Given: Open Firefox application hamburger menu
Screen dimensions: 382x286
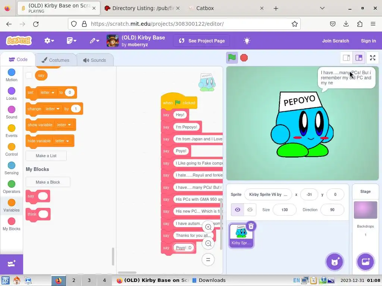Looking at the screenshot, I should pos(373,24).
